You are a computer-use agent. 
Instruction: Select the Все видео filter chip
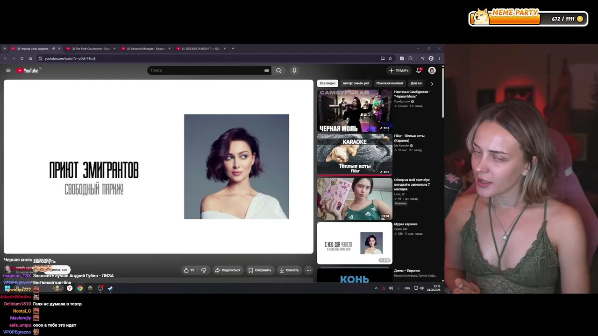click(x=327, y=84)
